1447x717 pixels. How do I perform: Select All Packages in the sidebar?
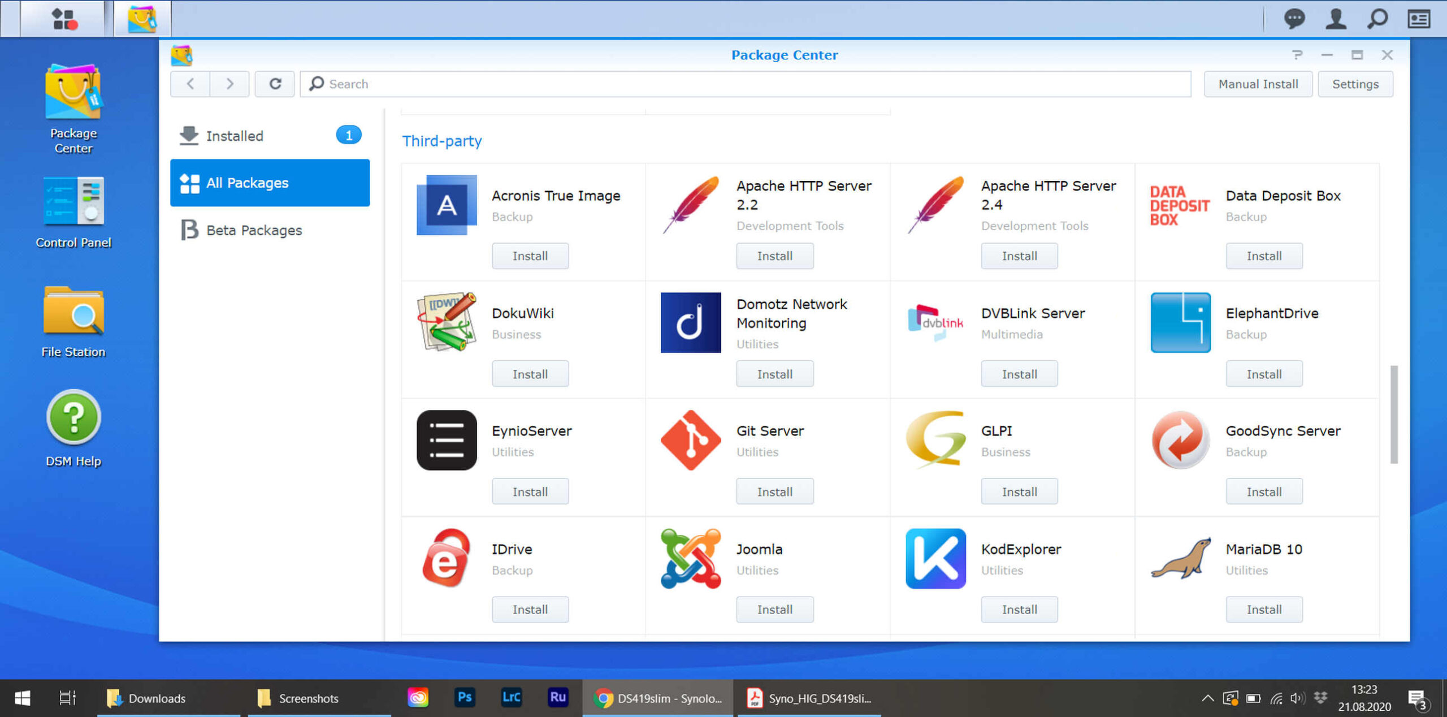pyautogui.click(x=270, y=183)
